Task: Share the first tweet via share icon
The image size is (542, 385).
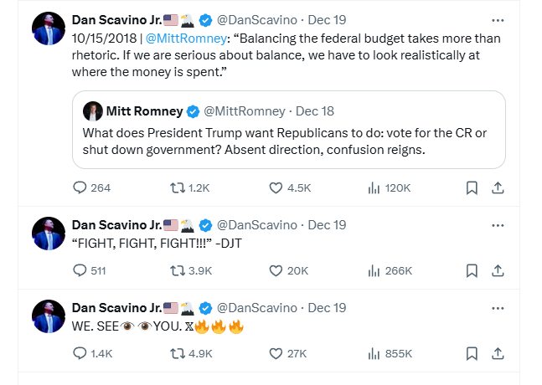Action: (x=497, y=187)
